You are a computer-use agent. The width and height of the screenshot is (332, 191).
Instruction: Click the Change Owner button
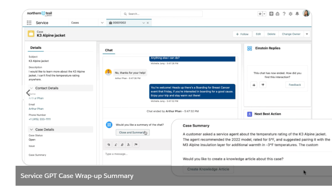pos(291,34)
